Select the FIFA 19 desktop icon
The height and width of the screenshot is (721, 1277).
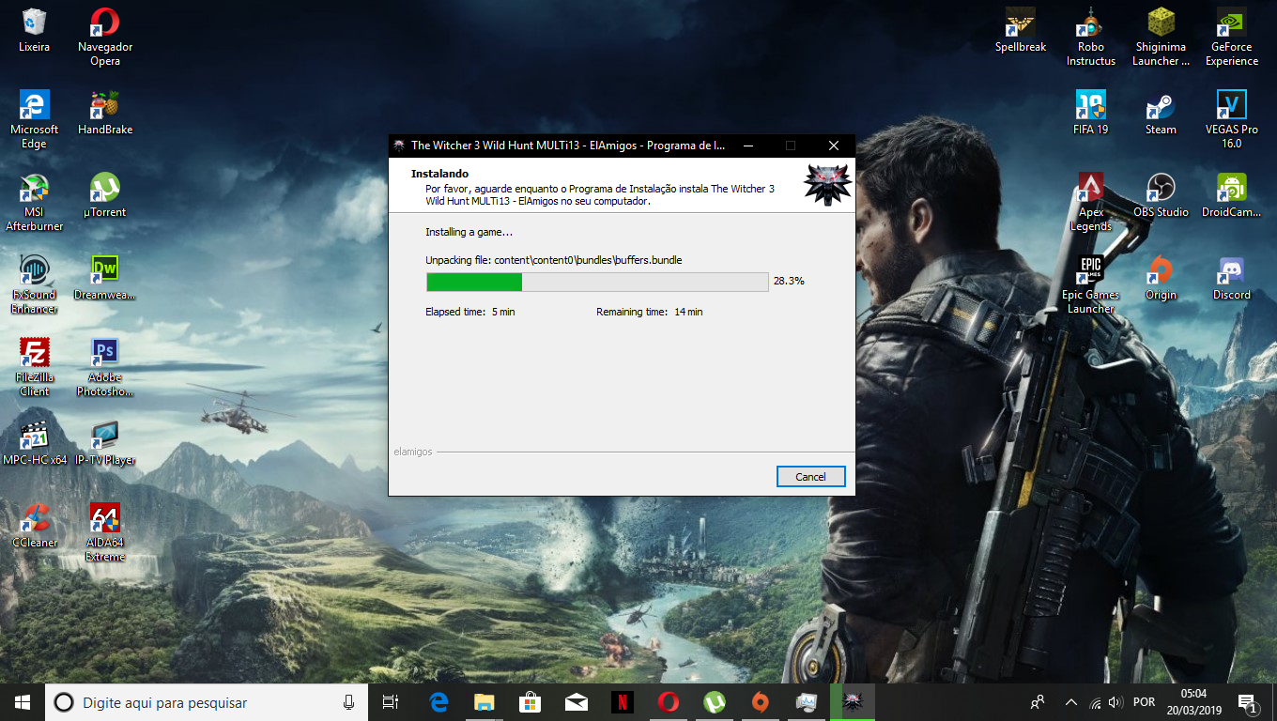pyautogui.click(x=1091, y=114)
